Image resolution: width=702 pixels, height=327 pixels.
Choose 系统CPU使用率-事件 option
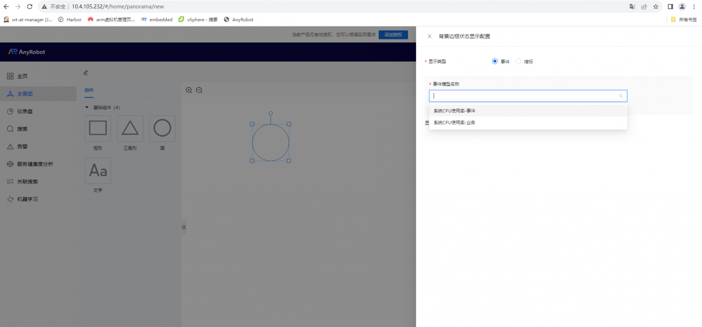point(528,111)
